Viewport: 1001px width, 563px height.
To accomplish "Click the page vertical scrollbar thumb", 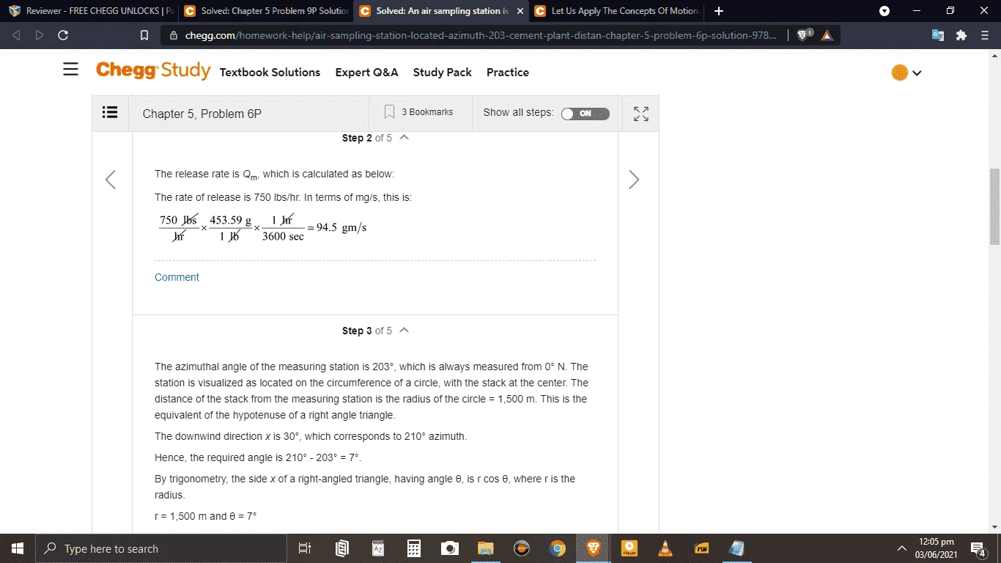I will 994,207.
